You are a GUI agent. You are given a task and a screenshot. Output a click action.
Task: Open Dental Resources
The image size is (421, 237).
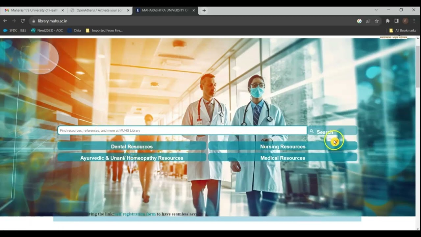(x=132, y=146)
